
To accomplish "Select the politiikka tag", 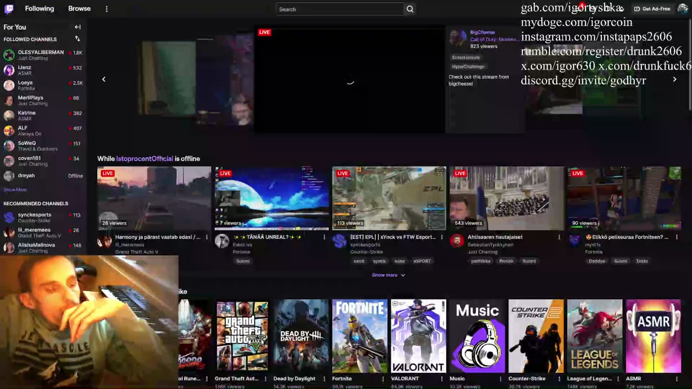I will (480, 261).
